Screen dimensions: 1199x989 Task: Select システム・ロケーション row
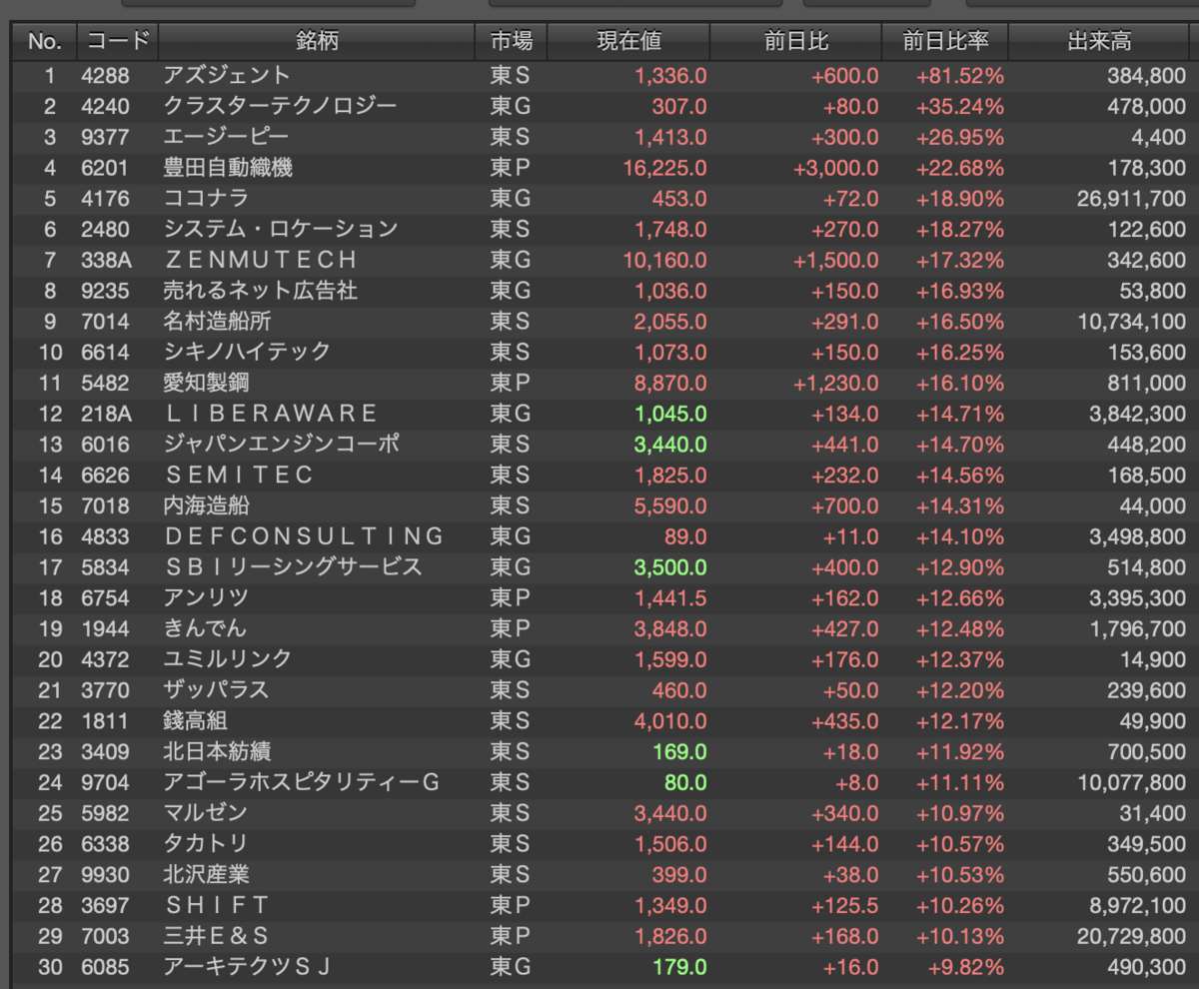601,229
